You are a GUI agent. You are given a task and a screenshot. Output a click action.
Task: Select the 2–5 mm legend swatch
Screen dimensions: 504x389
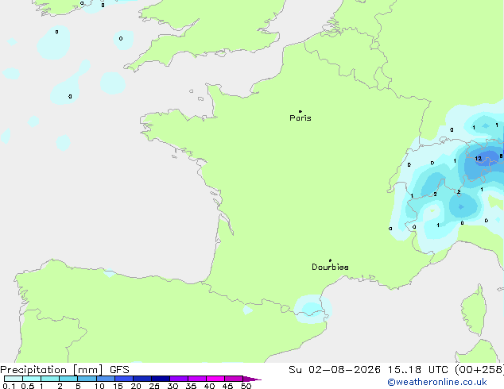coord(68,379)
